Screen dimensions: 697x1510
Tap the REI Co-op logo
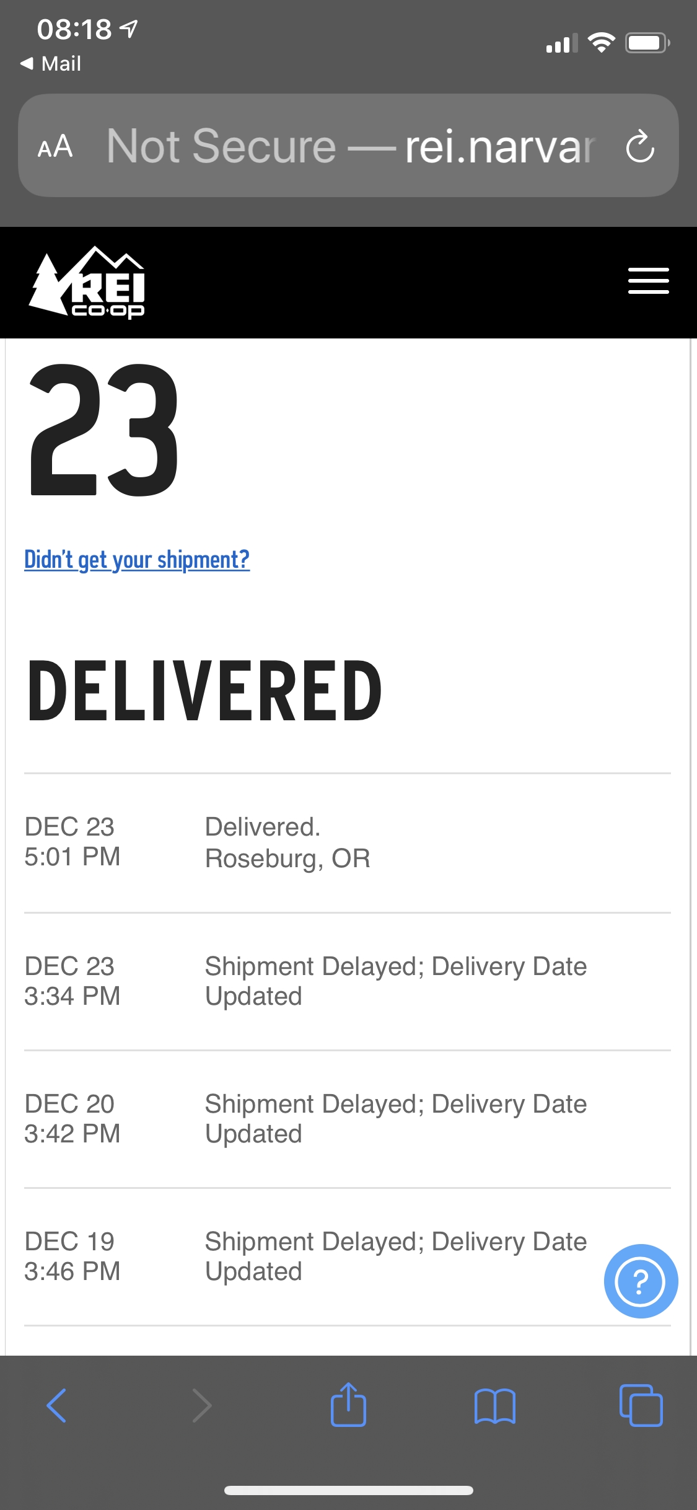(x=88, y=283)
